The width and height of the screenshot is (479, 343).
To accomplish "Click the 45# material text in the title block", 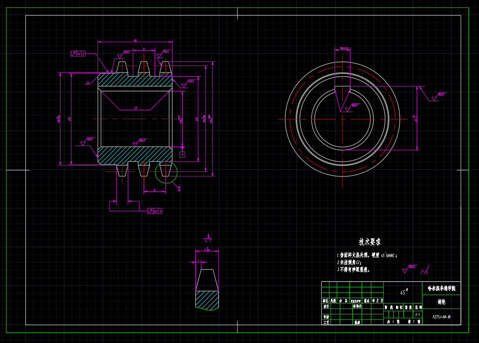I will [x=404, y=292].
